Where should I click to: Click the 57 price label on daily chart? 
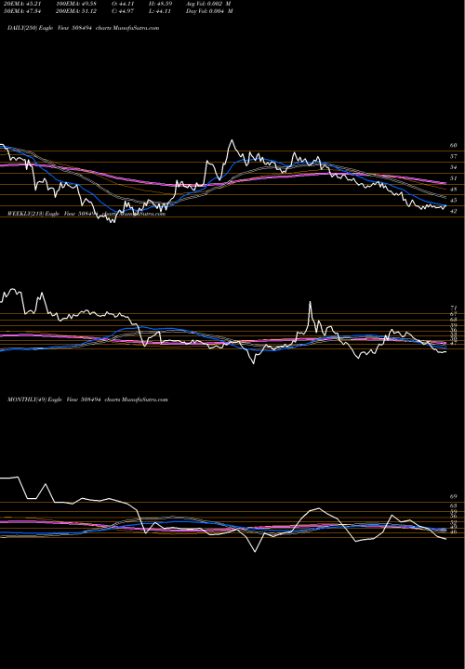pos(454,157)
